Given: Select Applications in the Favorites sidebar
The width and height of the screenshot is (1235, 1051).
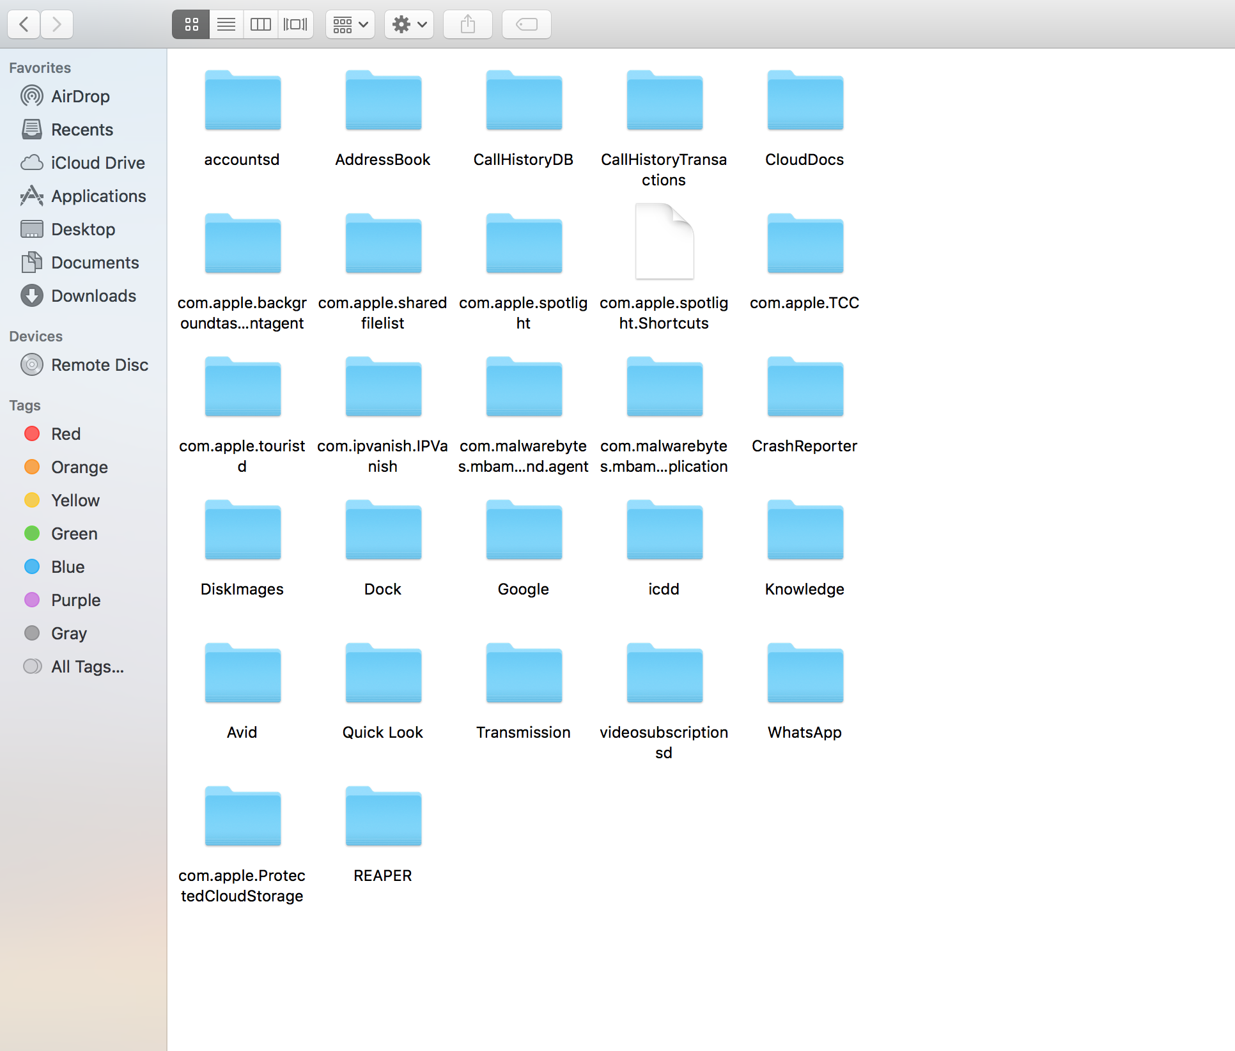Looking at the screenshot, I should (98, 196).
